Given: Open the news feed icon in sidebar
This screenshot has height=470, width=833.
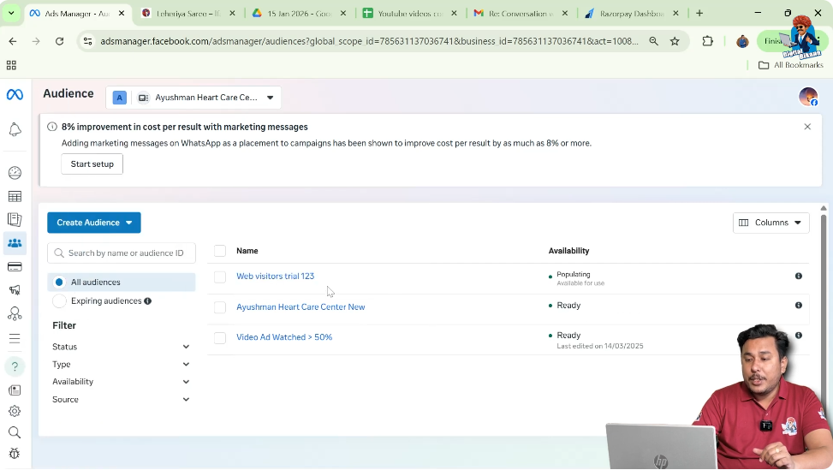Looking at the screenshot, I should [x=15, y=390].
